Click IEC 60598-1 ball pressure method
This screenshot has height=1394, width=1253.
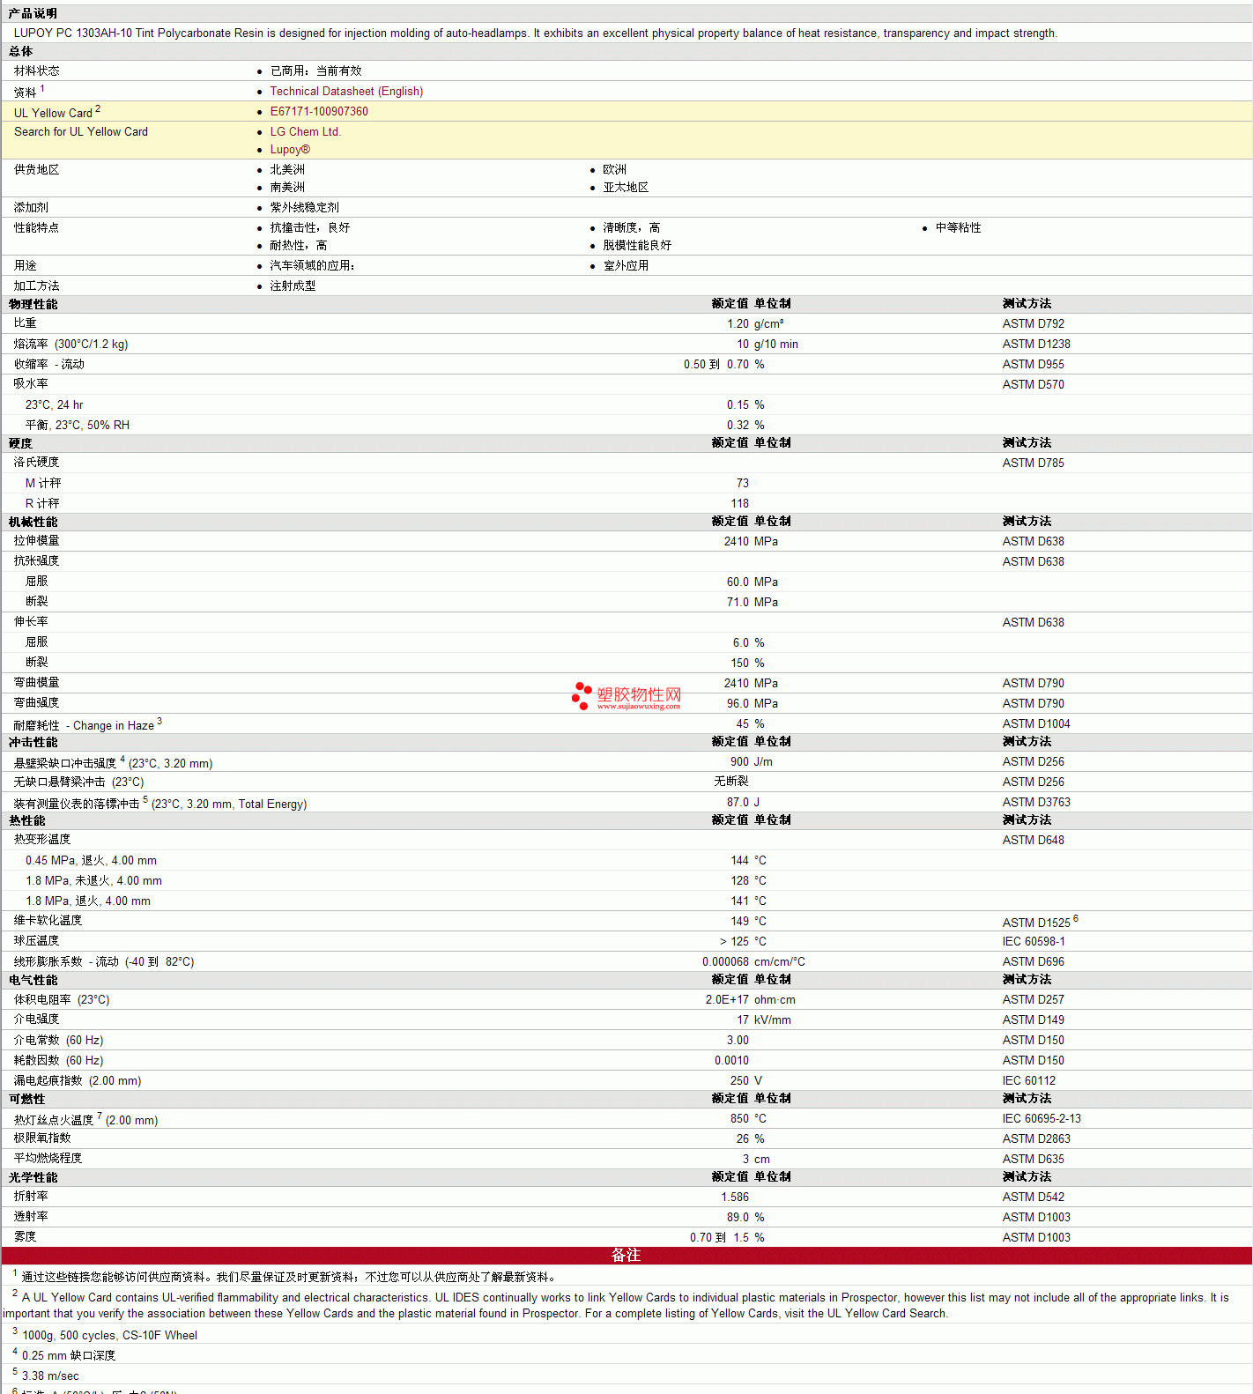click(x=1033, y=941)
